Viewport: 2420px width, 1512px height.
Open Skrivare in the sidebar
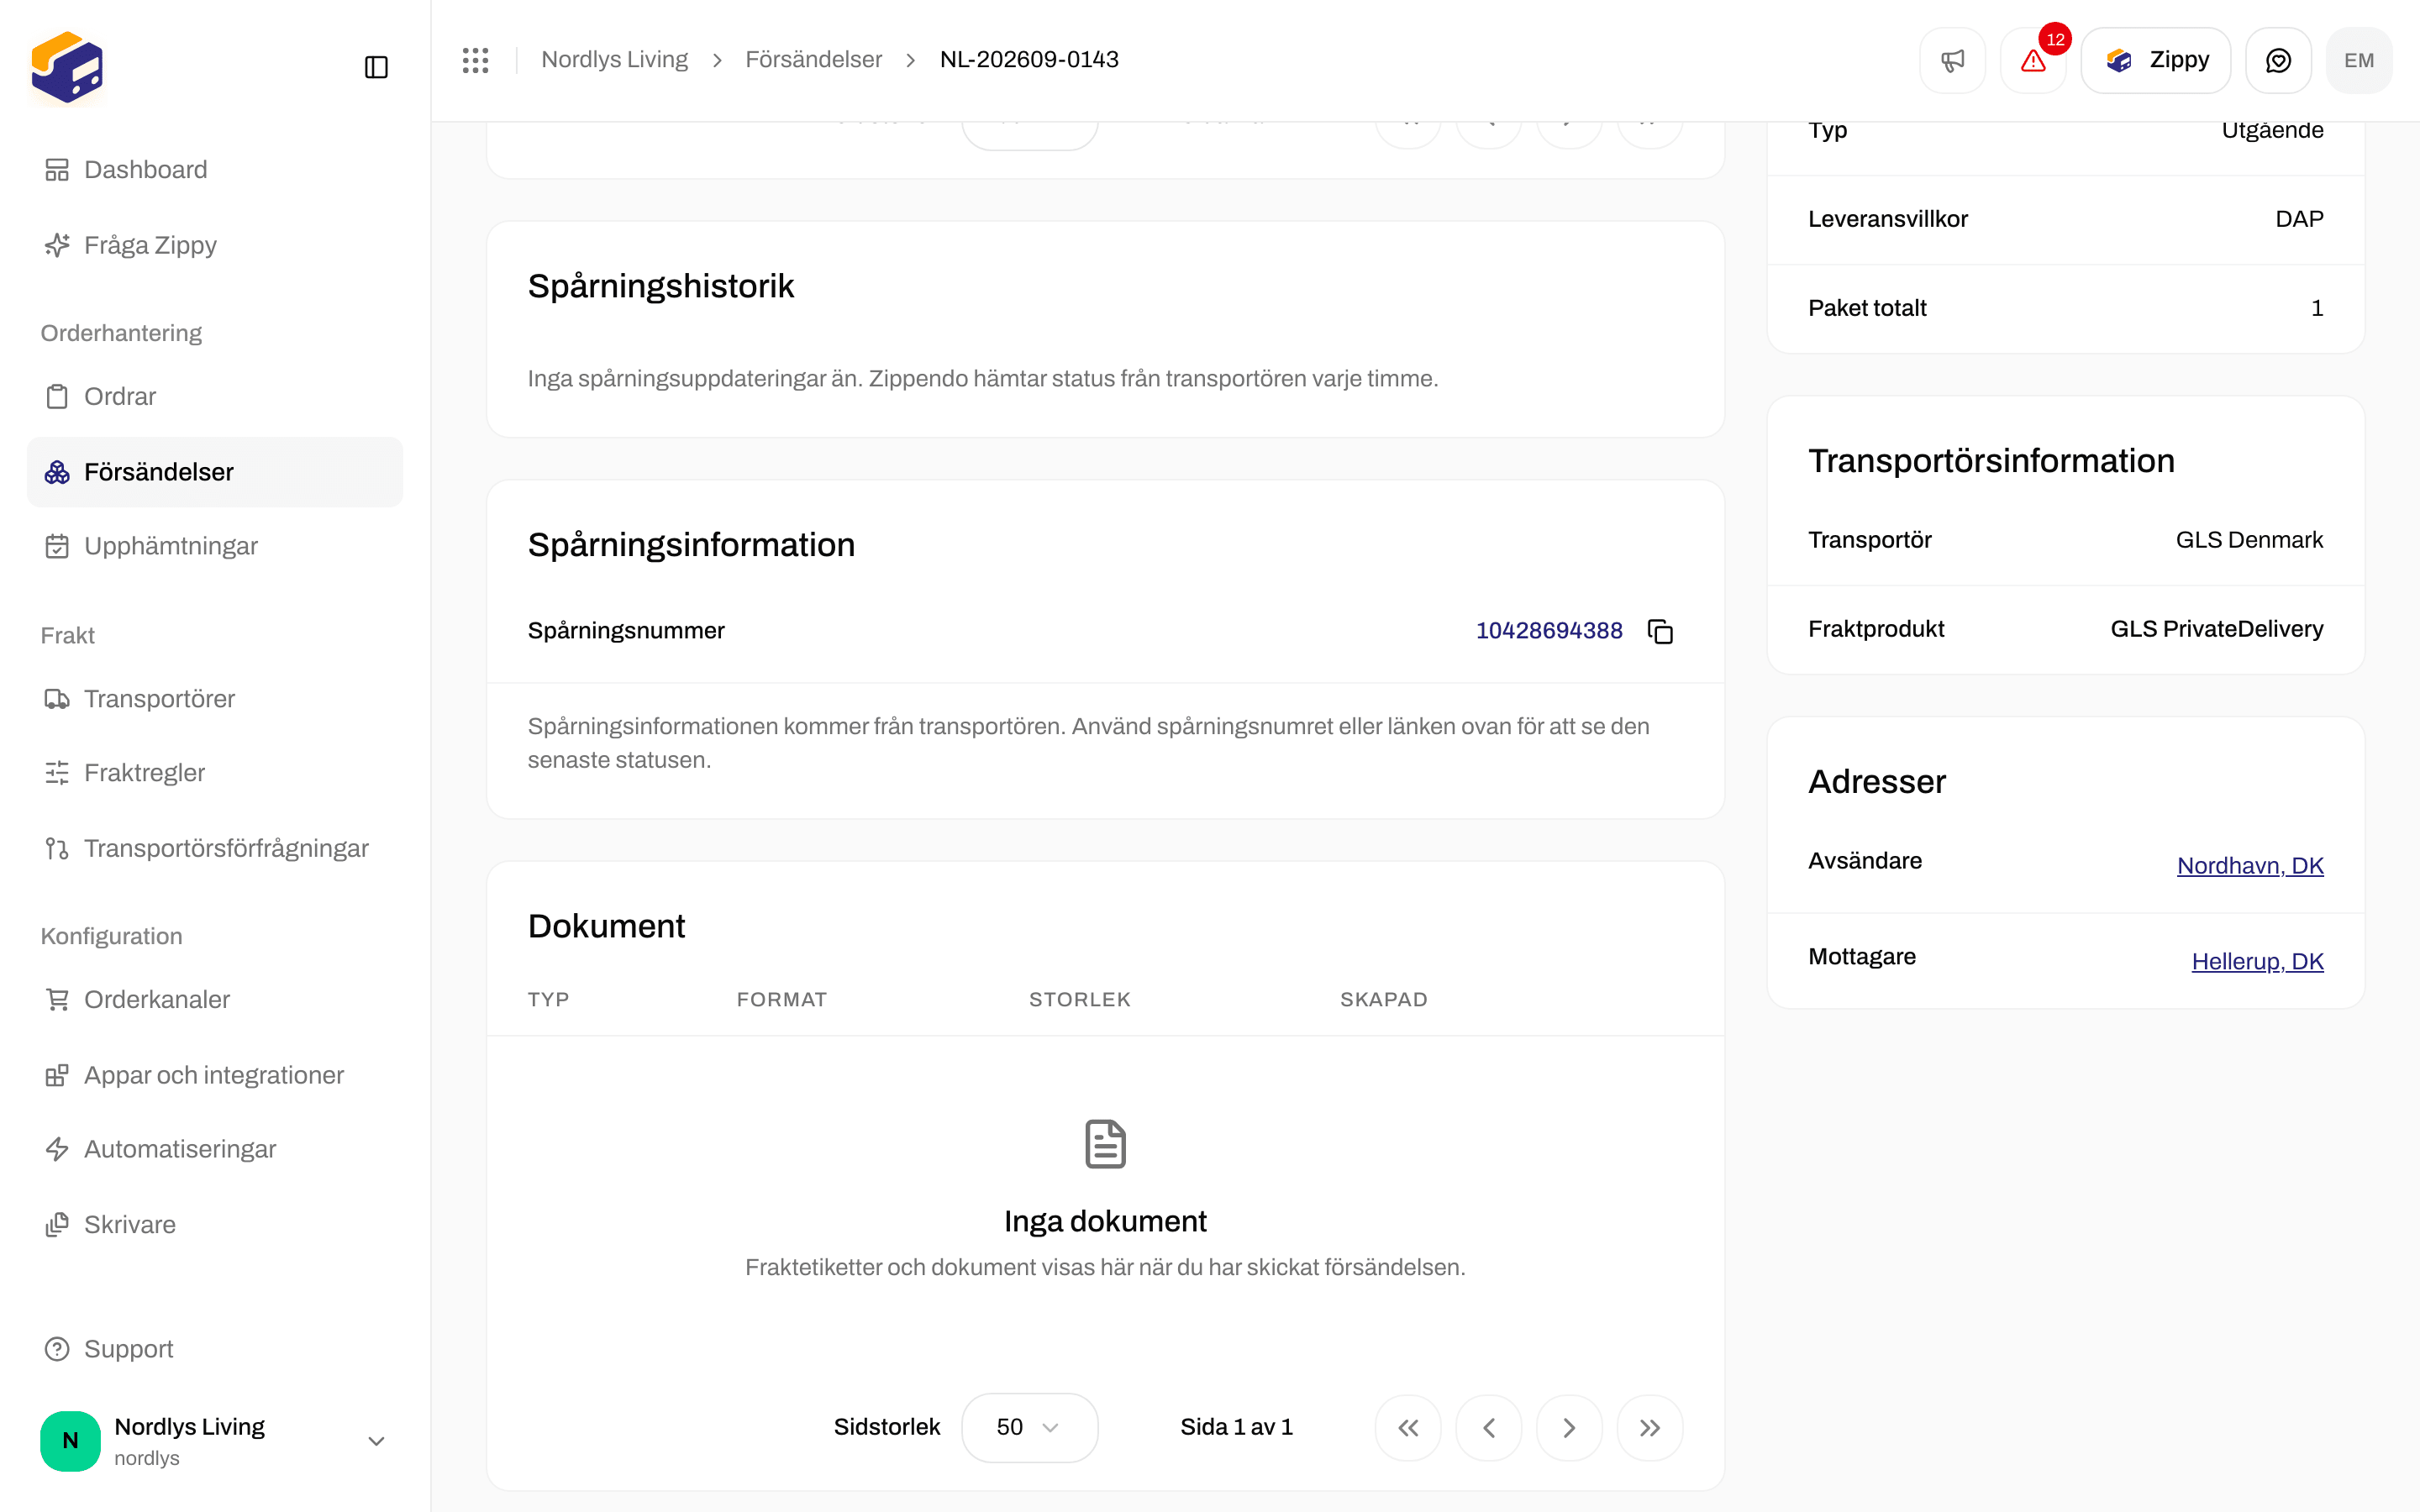pos(215,1224)
